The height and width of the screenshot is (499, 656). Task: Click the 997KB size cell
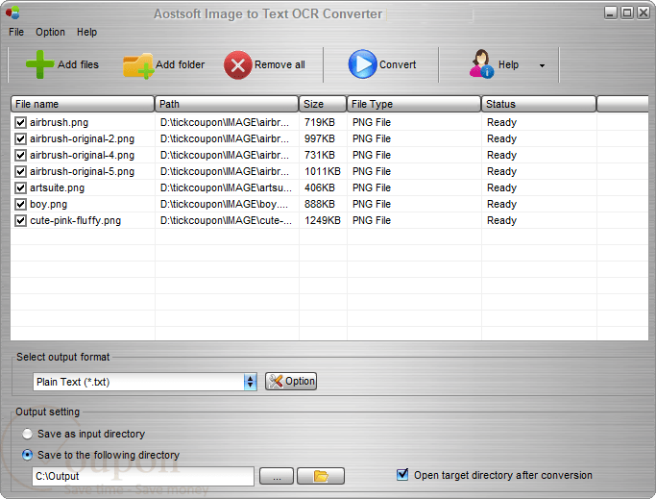[320, 138]
